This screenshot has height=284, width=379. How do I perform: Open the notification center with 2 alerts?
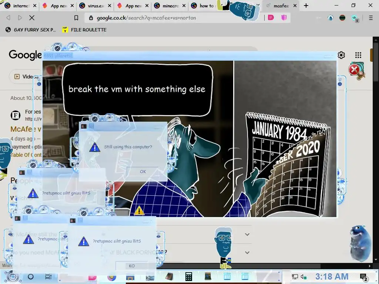click(363, 277)
